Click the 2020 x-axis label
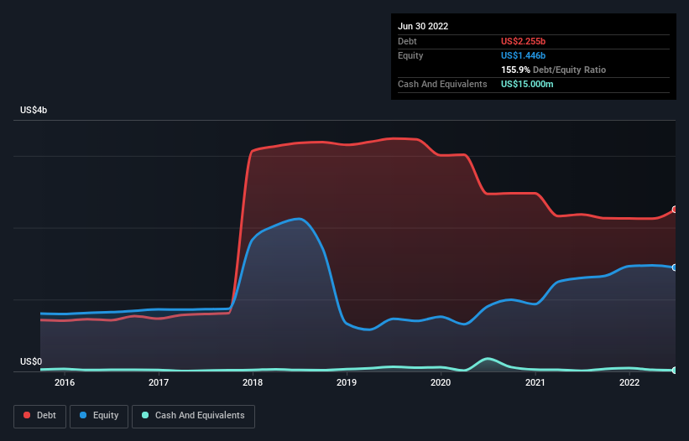The width and height of the screenshot is (689, 441). click(441, 382)
